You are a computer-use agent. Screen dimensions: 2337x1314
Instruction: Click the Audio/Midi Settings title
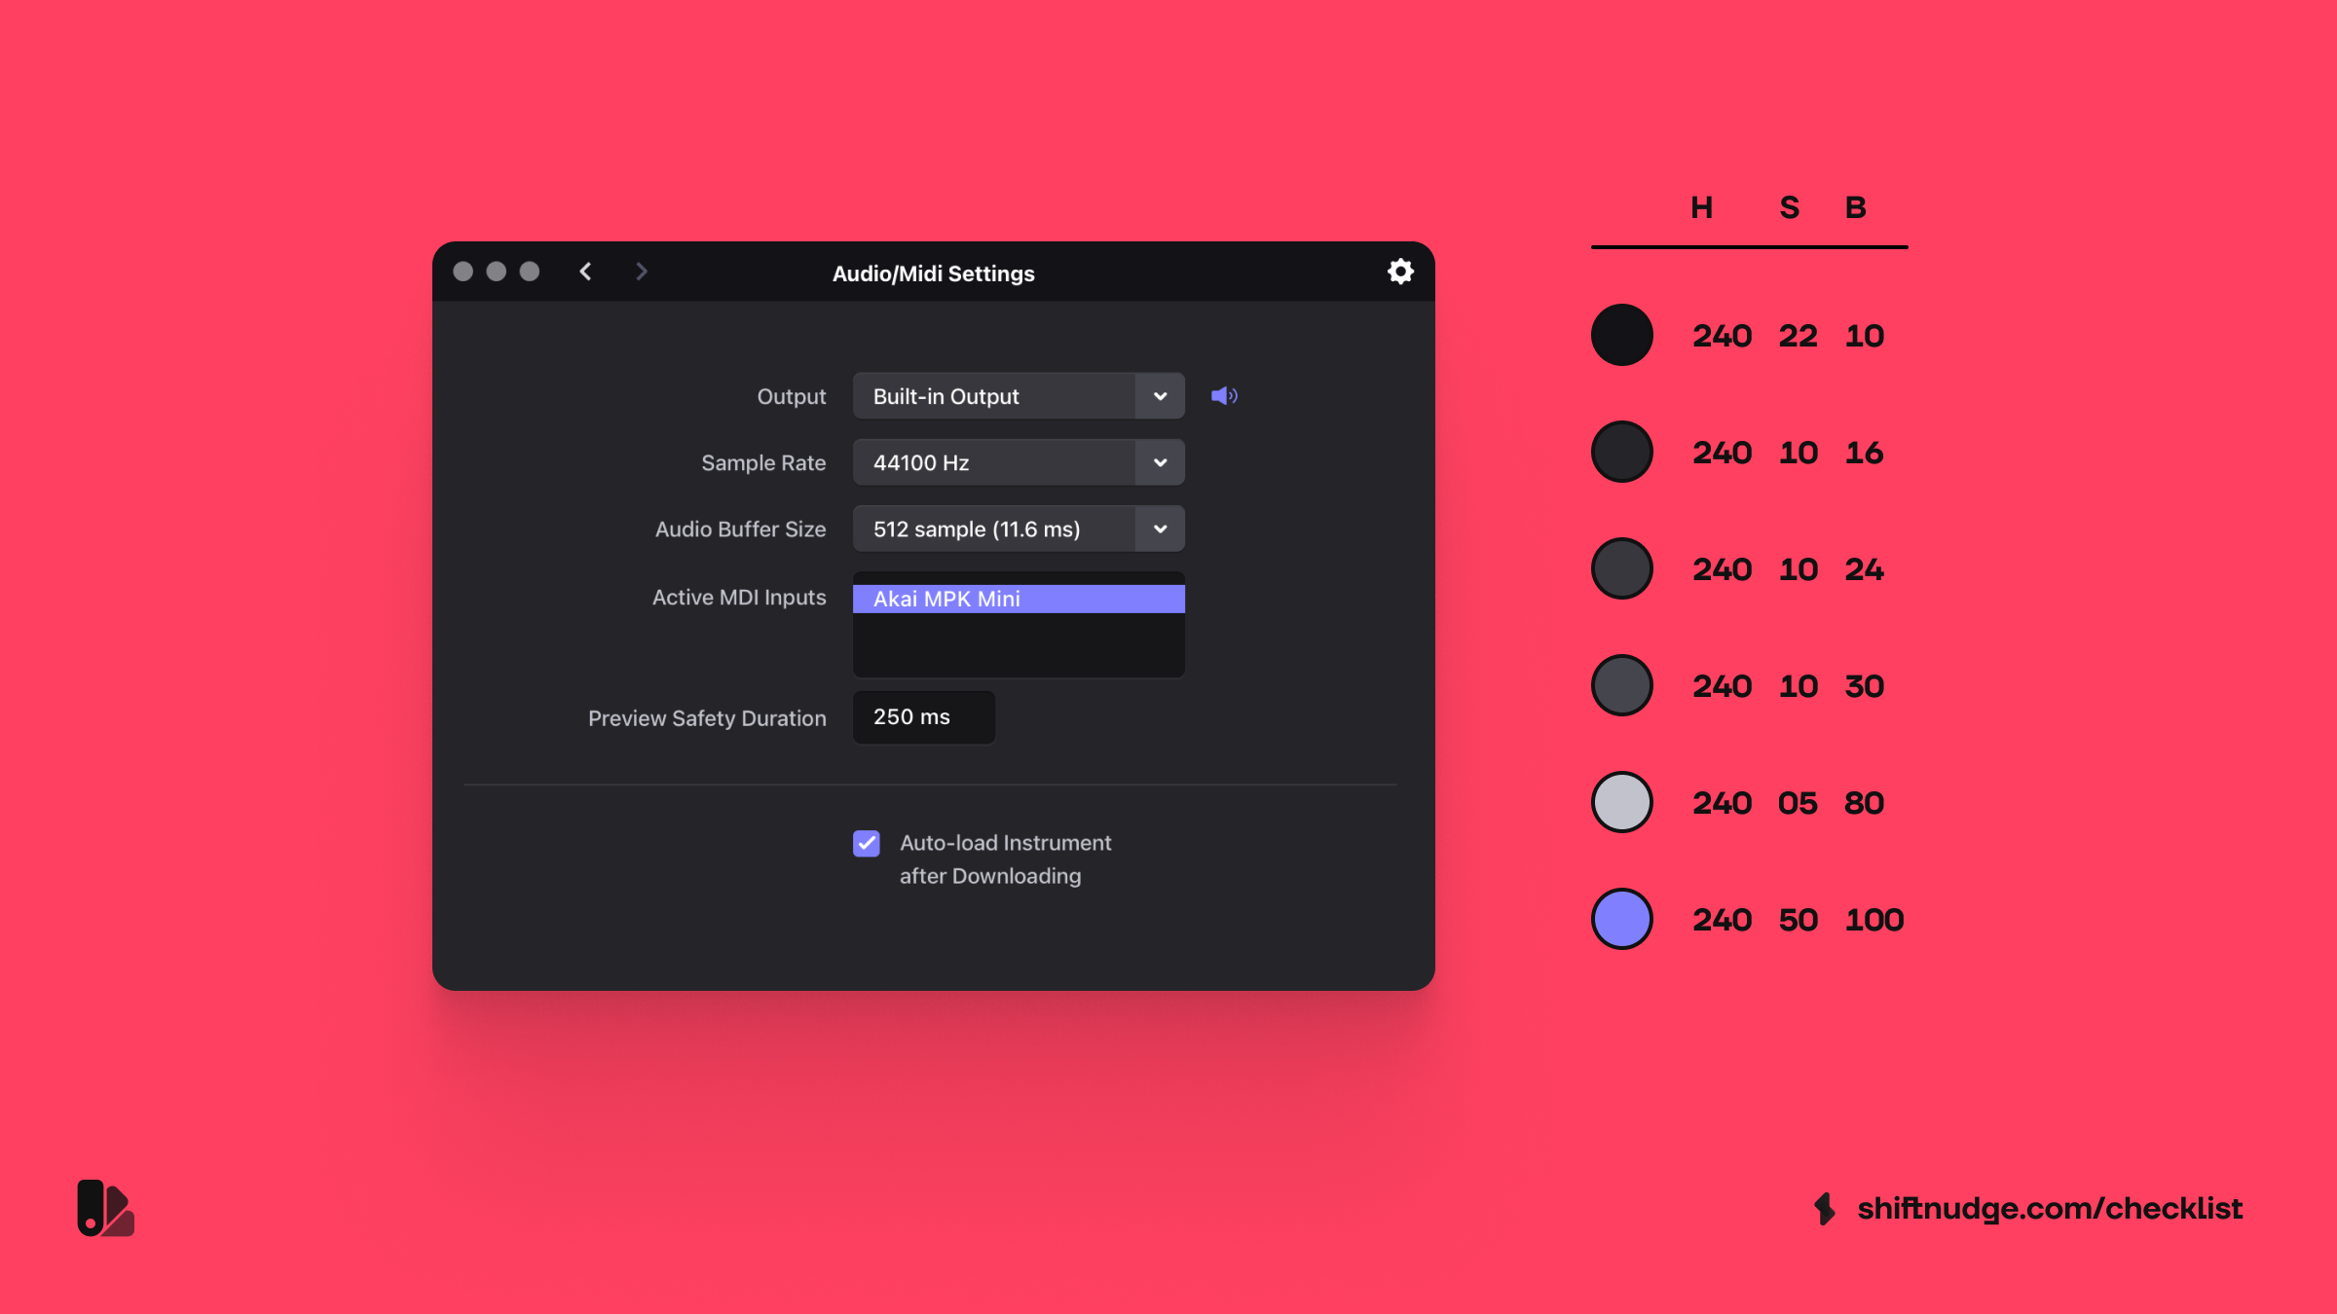click(x=932, y=274)
